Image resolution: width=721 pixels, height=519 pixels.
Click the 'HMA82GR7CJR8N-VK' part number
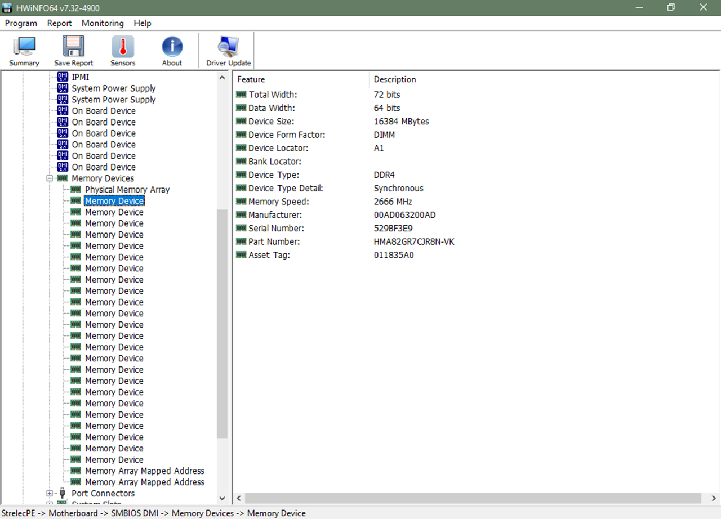point(414,242)
